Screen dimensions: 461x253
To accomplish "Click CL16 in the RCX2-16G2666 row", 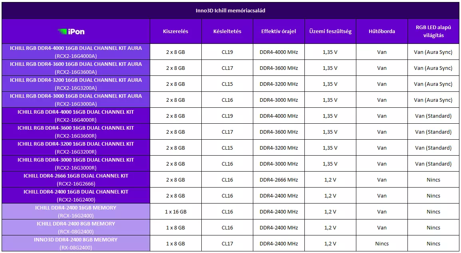I will [x=227, y=180].
